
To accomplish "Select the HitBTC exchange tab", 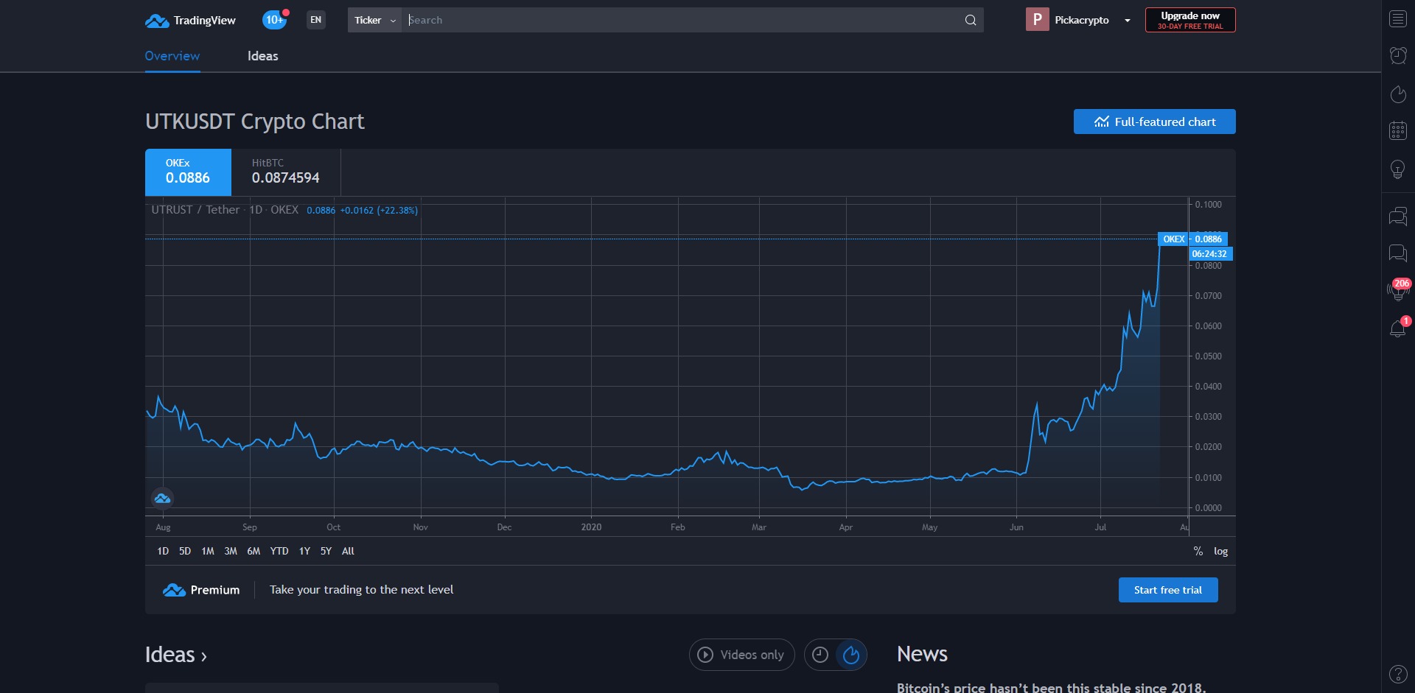I will click(286, 172).
